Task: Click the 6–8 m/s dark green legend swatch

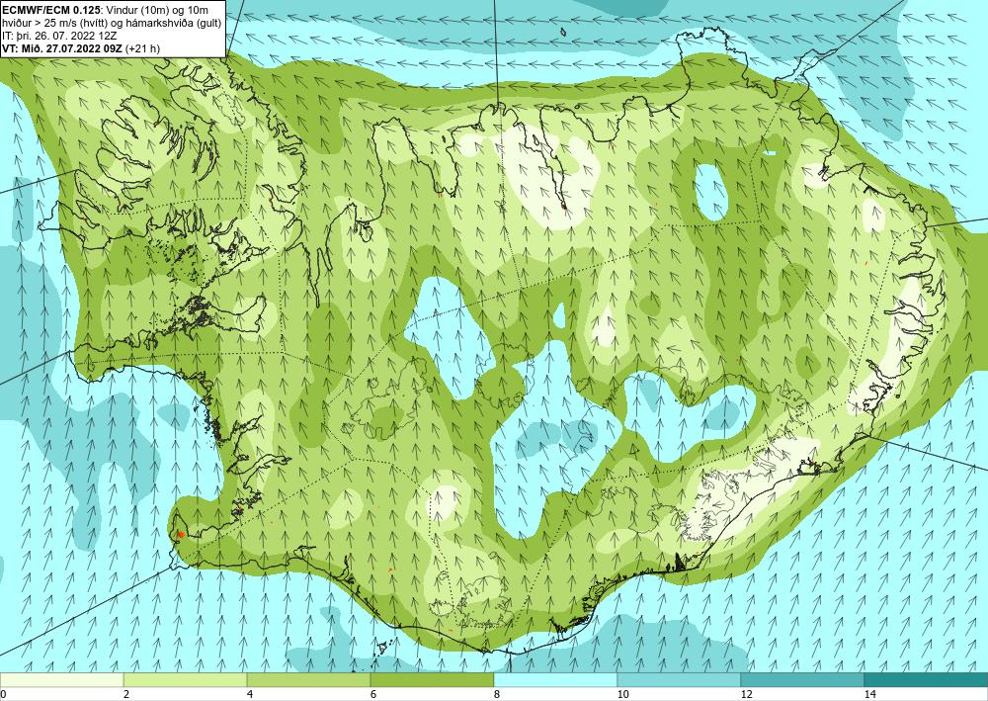Action: click(x=433, y=679)
